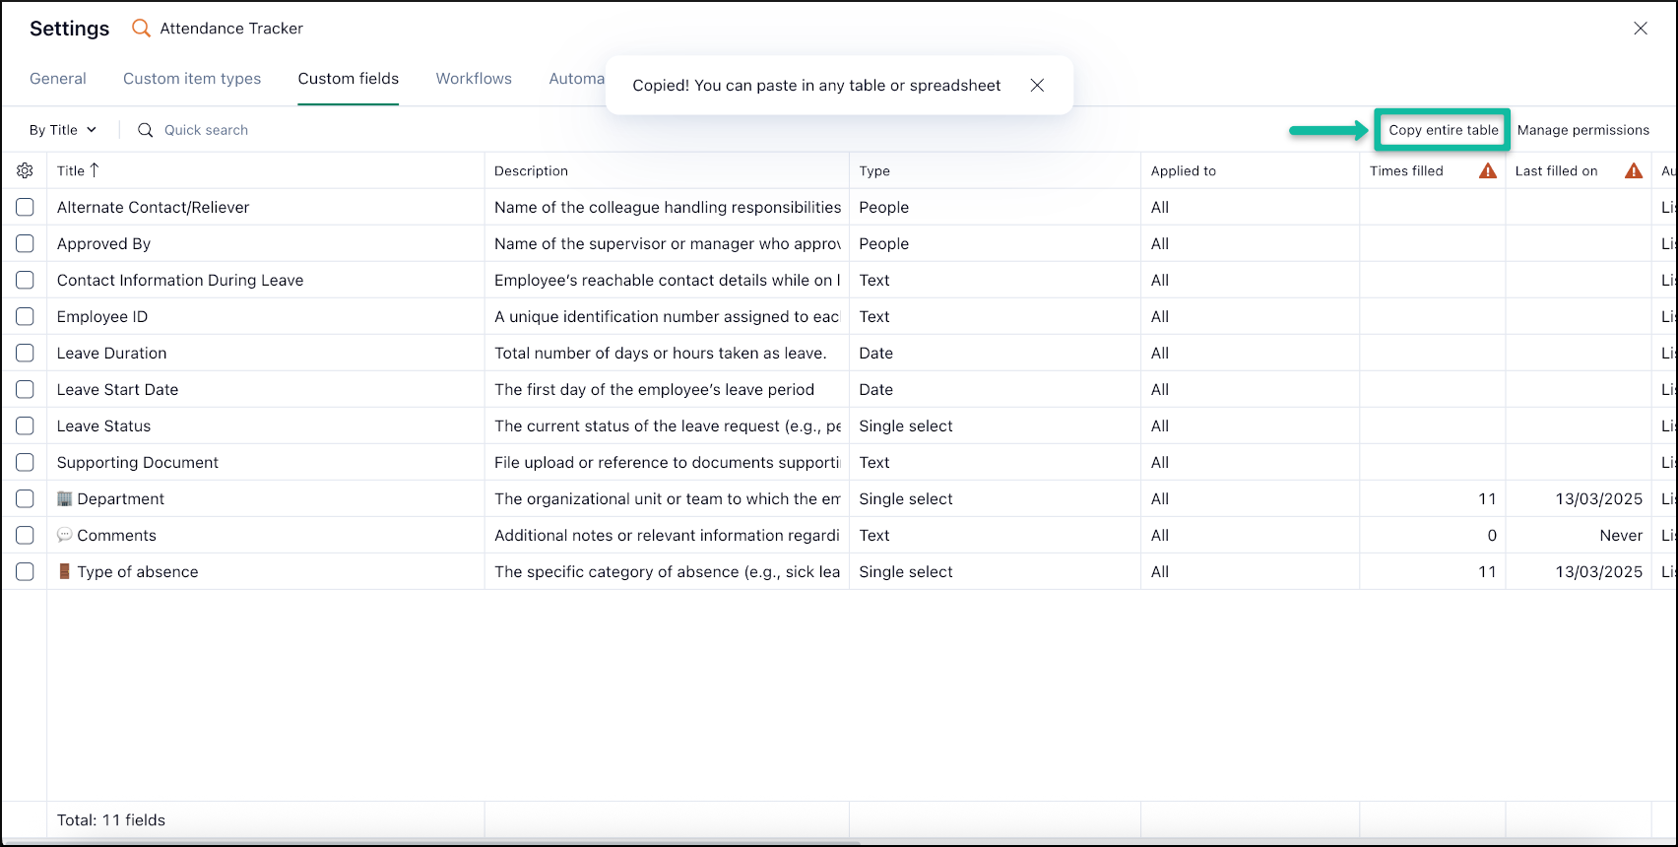
Task: Dismiss the Copied notification toast
Action: 1037,86
